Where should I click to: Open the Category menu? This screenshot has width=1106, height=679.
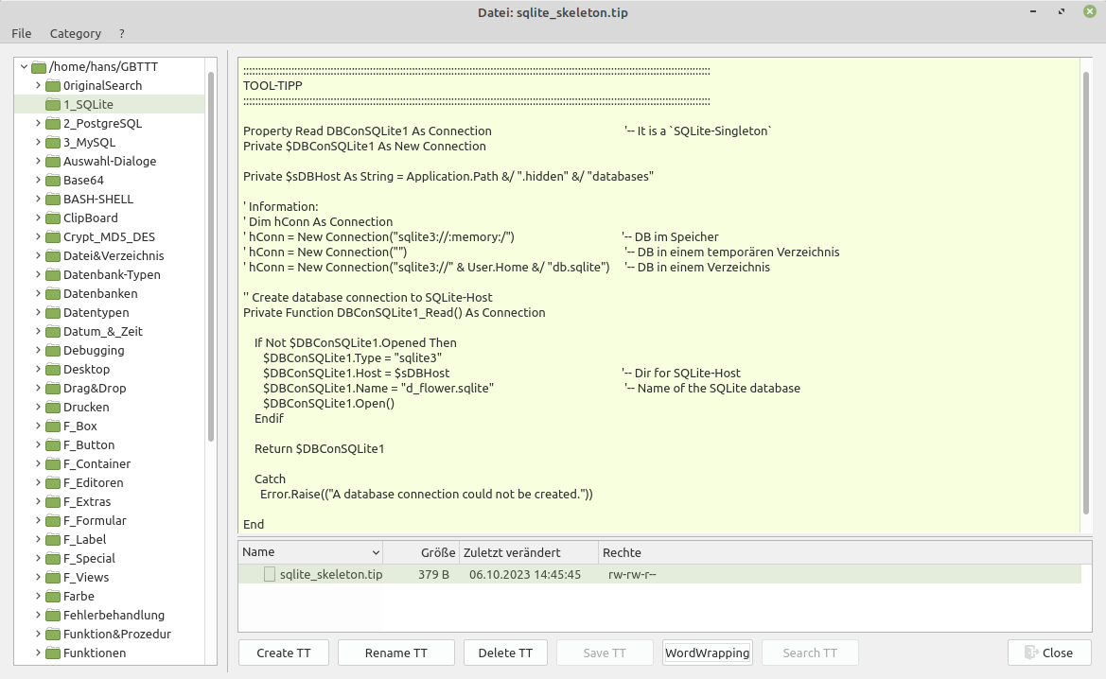[75, 33]
